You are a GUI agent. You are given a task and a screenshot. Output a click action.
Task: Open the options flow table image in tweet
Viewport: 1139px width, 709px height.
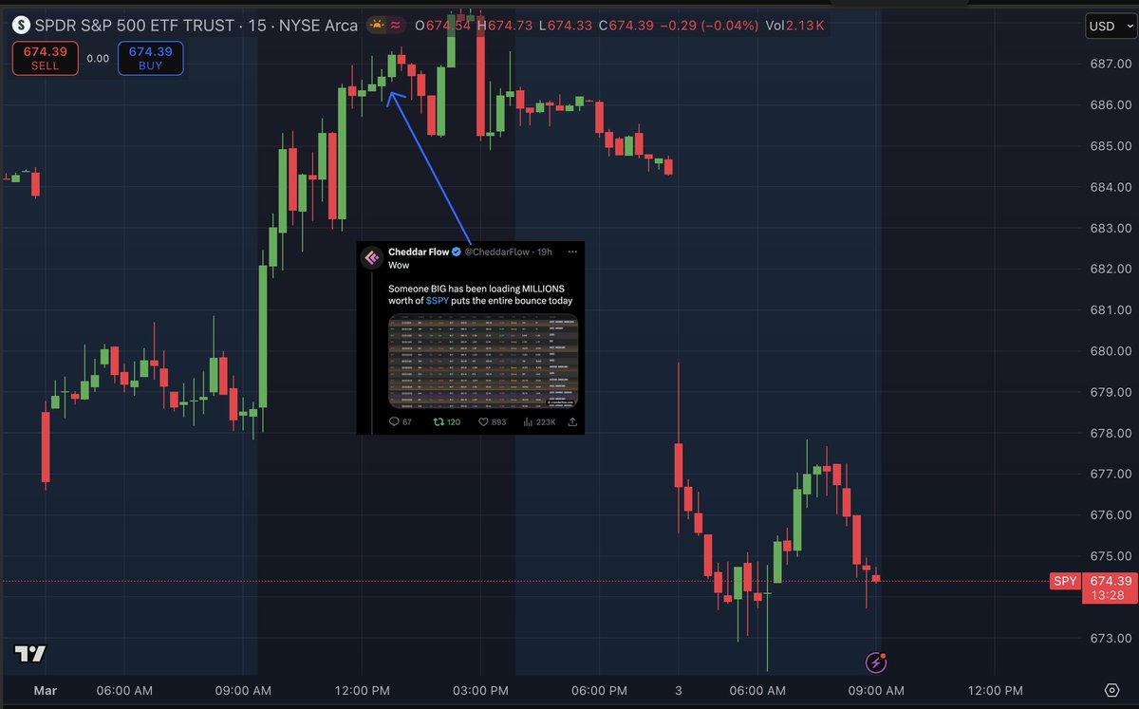483,361
